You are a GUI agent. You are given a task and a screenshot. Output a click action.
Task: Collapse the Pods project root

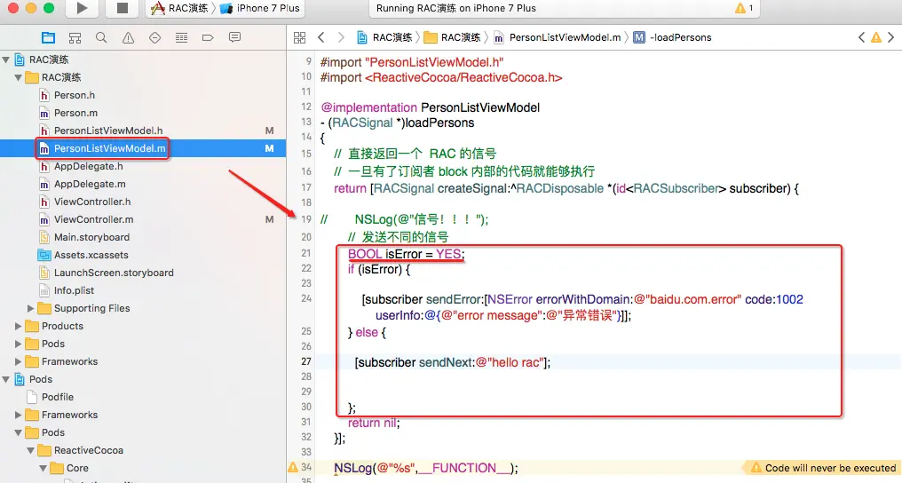coord(5,379)
